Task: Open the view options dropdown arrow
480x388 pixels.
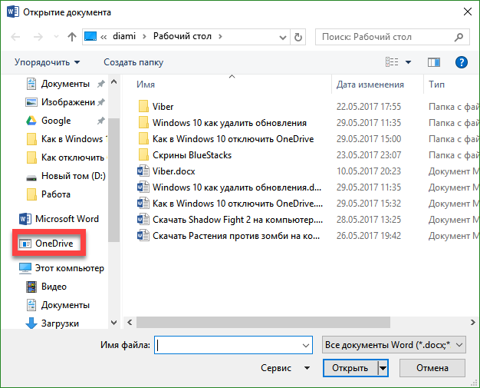Action: click(408, 62)
